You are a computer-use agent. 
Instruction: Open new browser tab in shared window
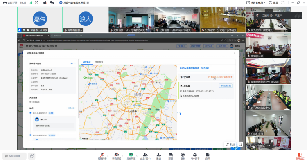tap(81, 36)
